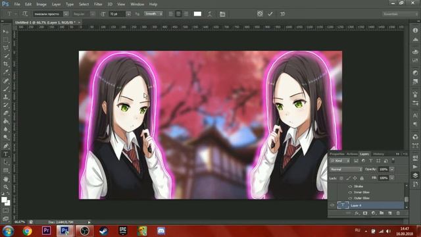Cancel current text edits

click(x=260, y=14)
